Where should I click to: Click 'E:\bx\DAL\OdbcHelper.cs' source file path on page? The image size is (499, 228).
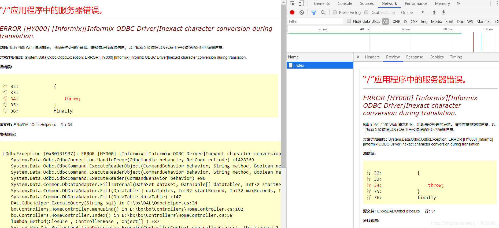pyautogui.click(x=35, y=125)
